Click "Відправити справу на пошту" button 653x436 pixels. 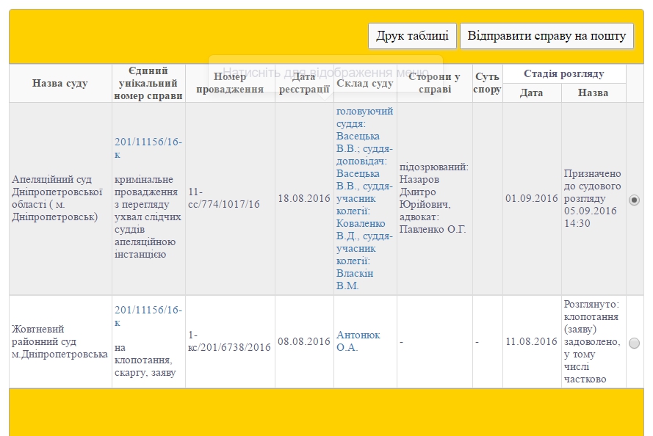click(546, 34)
